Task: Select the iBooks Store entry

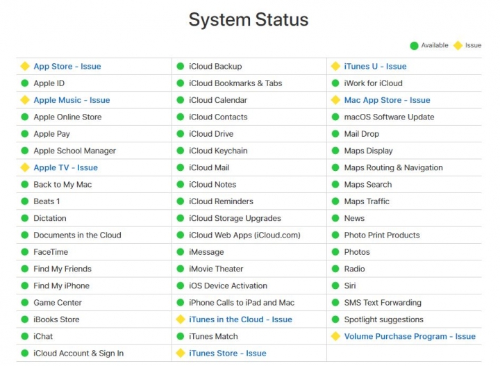Action: coord(56,319)
